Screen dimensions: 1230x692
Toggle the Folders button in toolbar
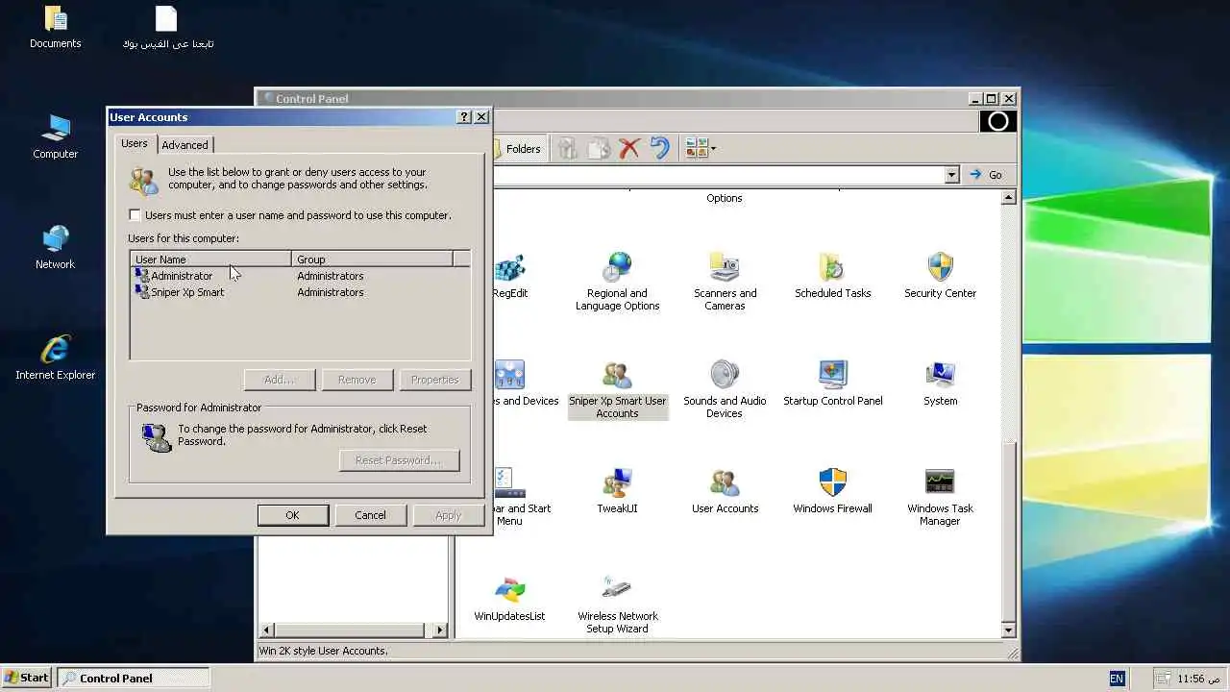click(x=518, y=148)
